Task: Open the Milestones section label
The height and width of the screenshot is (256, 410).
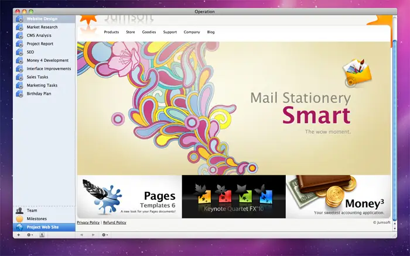Action: click(x=36, y=219)
